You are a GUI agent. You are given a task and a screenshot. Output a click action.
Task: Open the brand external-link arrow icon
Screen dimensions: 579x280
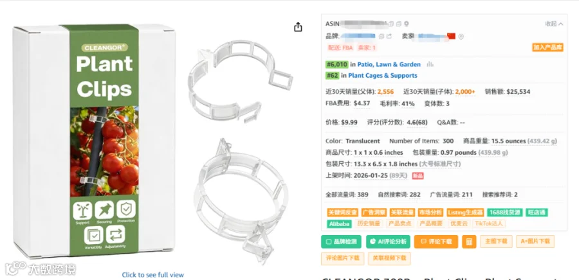389,37
